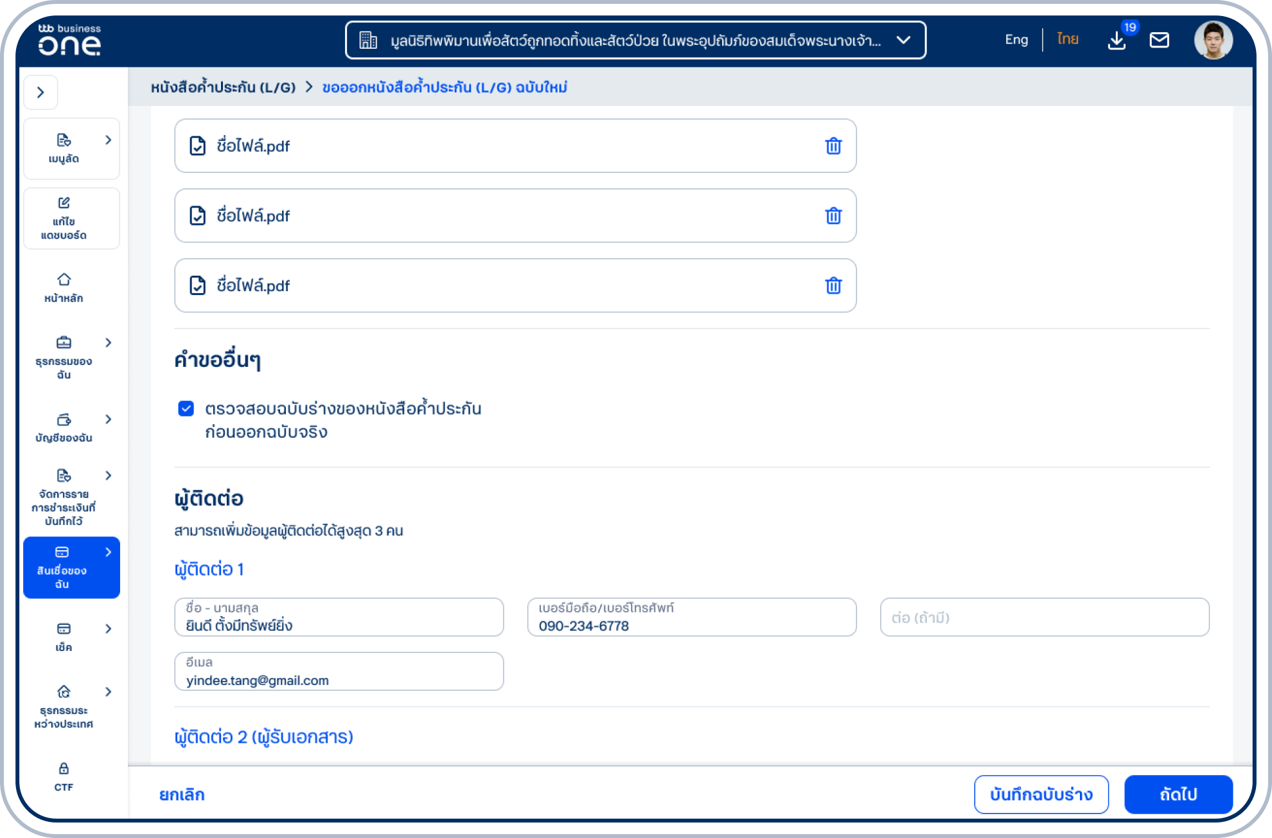Screen dimensions: 1272x838
Task: Click the first ชื่อไฟล์.pdf file name
Action: (253, 146)
